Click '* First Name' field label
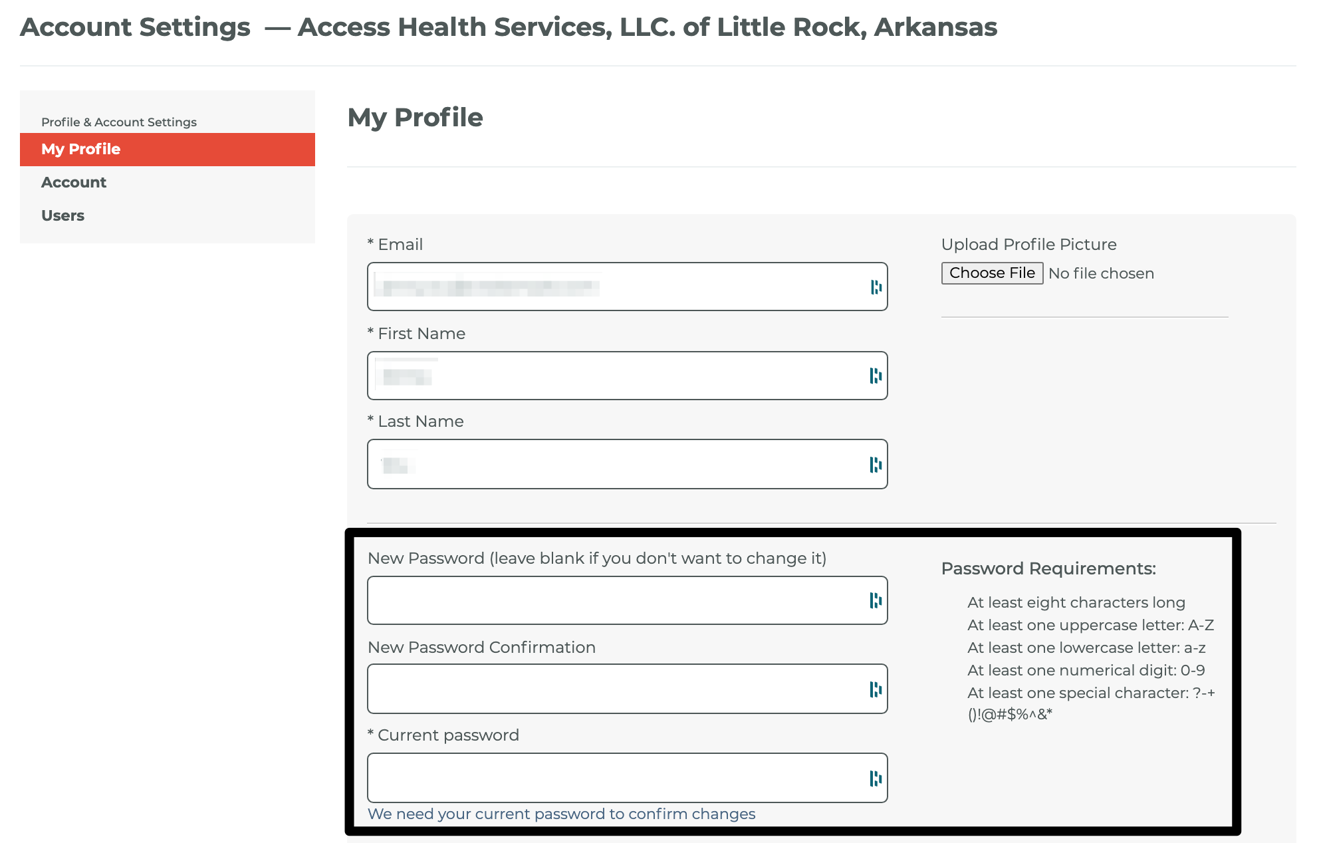The height and width of the screenshot is (843, 1319). coord(416,334)
